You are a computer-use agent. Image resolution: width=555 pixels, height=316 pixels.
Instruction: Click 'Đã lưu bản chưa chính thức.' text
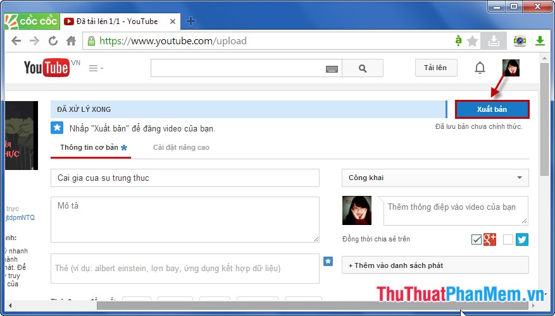click(478, 126)
